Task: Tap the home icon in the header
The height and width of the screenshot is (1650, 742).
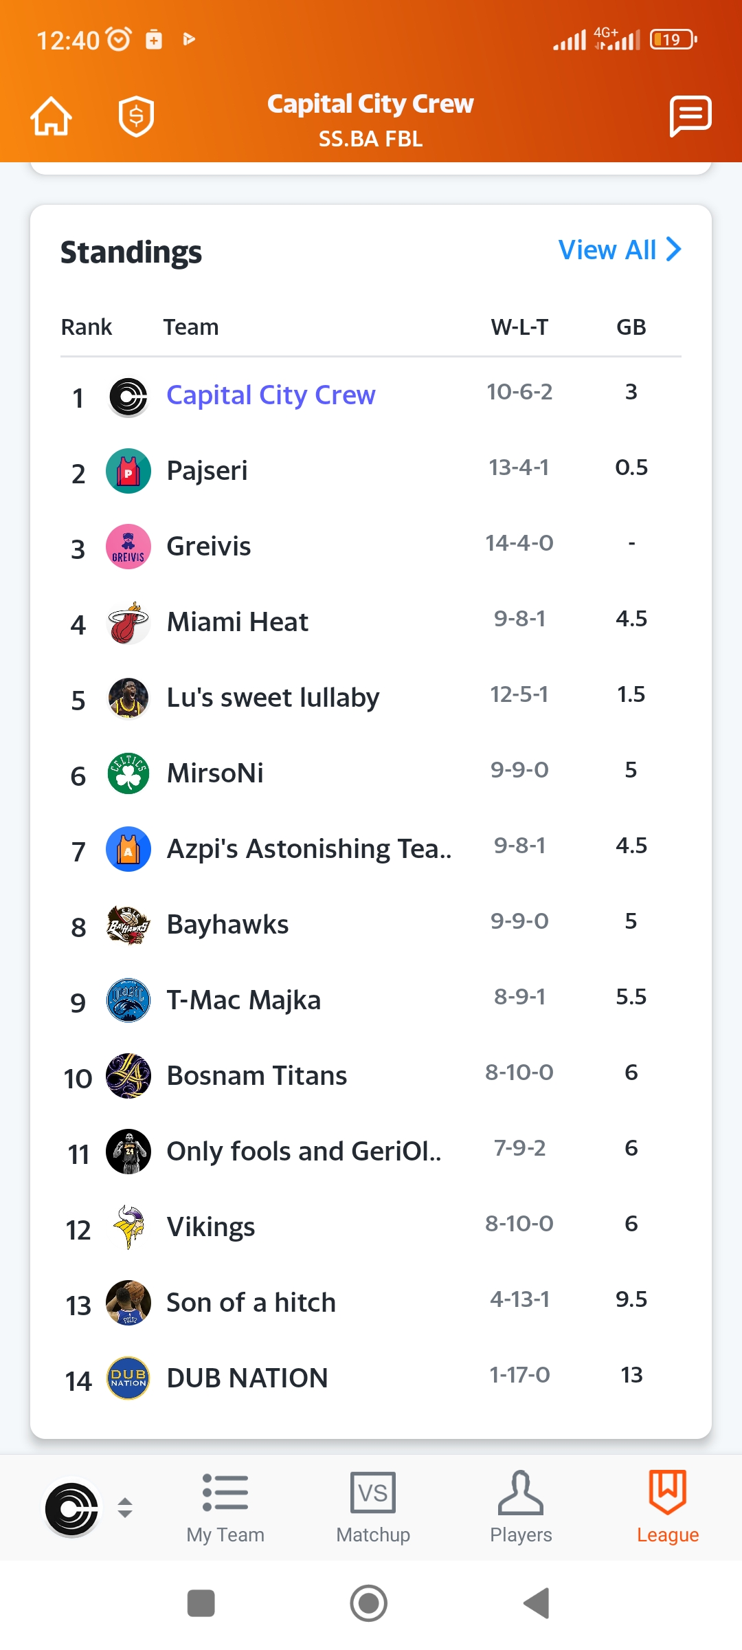Action: (51, 115)
